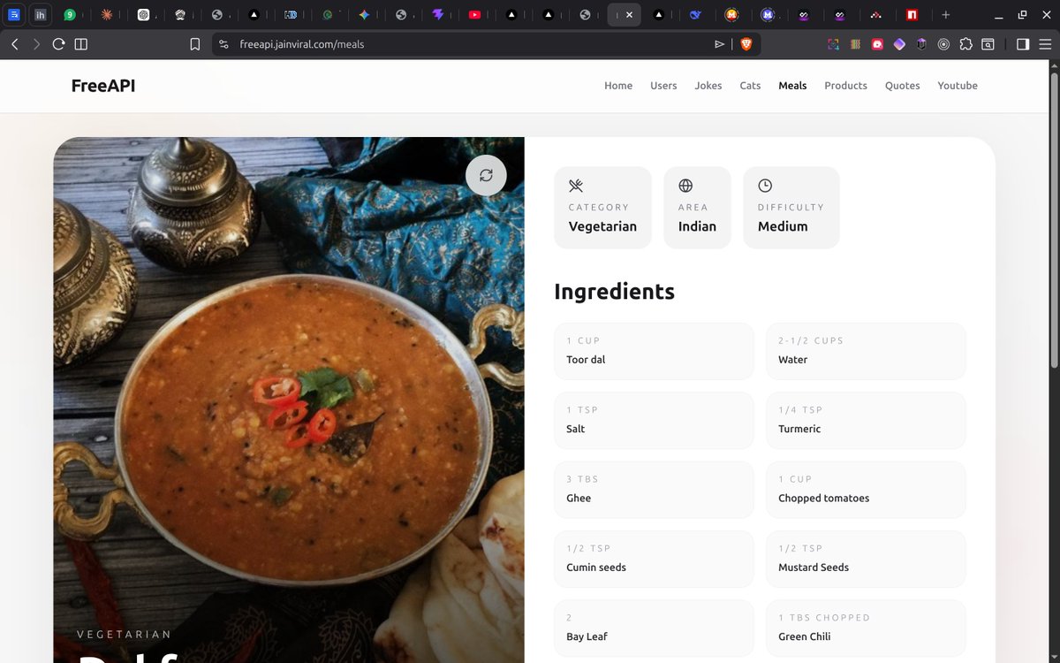1060x663 pixels.
Task: Click the striped colorful bars extension icon
Action: point(855,44)
